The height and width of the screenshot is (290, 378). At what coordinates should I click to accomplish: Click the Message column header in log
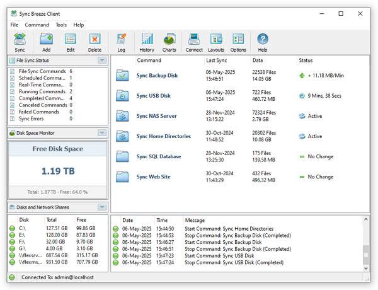click(195, 220)
